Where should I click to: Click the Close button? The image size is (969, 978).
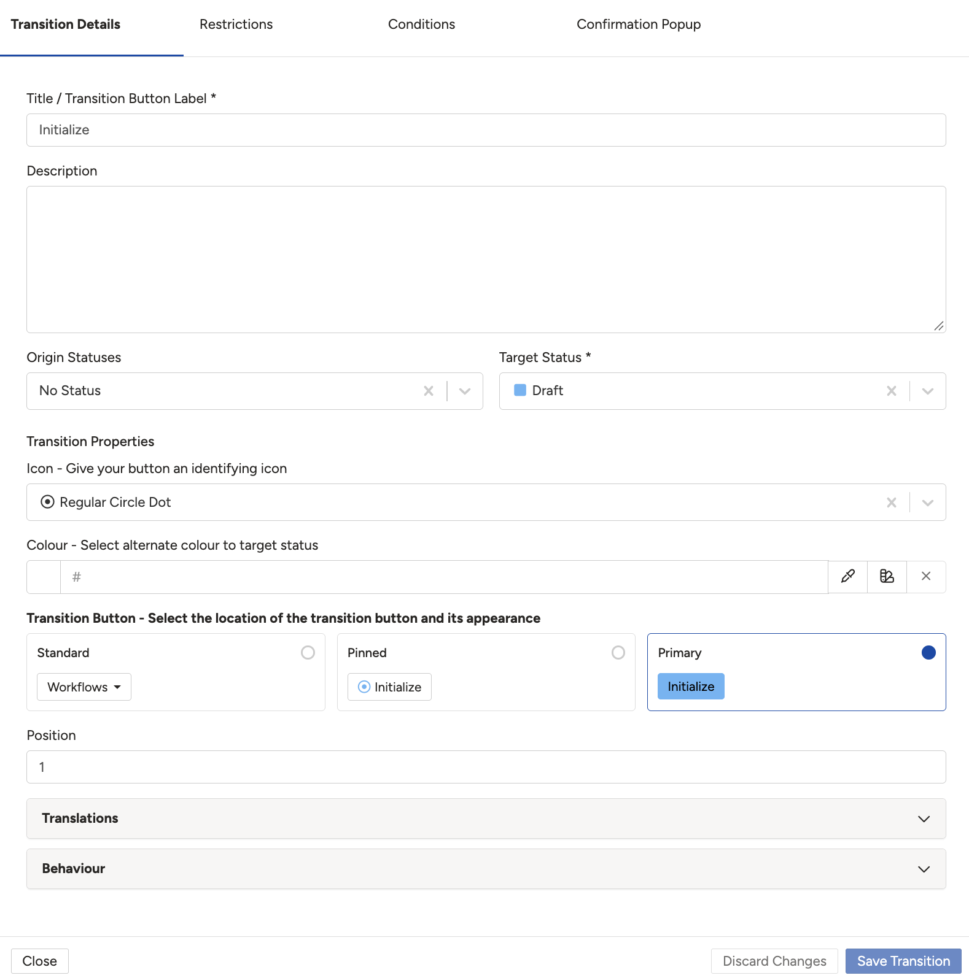pos(40,961)
